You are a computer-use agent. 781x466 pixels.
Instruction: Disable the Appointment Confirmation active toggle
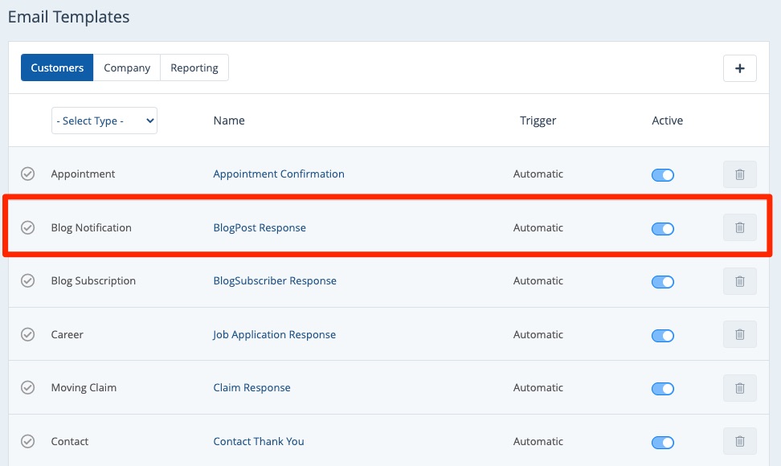click(662, 175)
